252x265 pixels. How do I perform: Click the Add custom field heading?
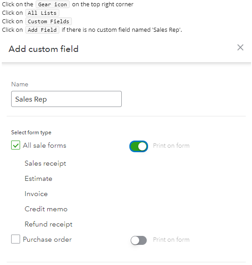click(44, 49)
